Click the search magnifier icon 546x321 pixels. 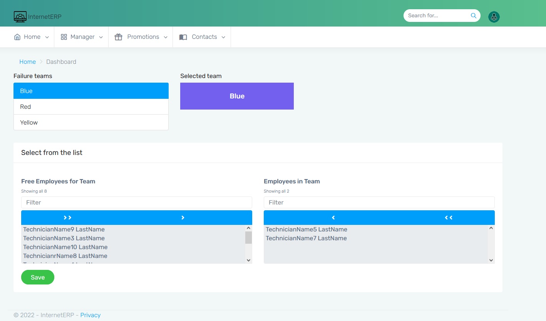[474, 16]
